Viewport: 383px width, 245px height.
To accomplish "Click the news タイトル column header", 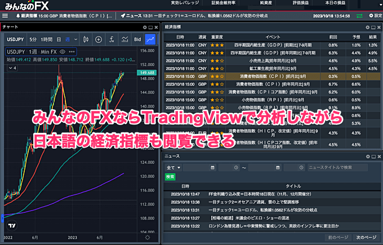I will [293, 186].
